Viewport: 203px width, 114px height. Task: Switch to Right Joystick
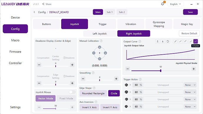[134, 33]
